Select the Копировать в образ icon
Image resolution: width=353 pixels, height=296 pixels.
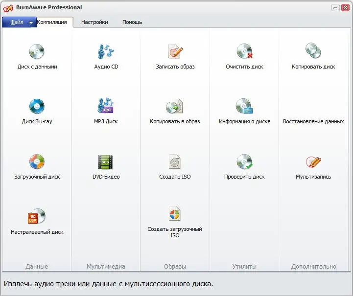click(x=175, y=106)
